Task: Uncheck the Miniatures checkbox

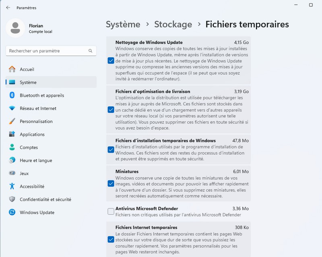Action: pos(111,184)
